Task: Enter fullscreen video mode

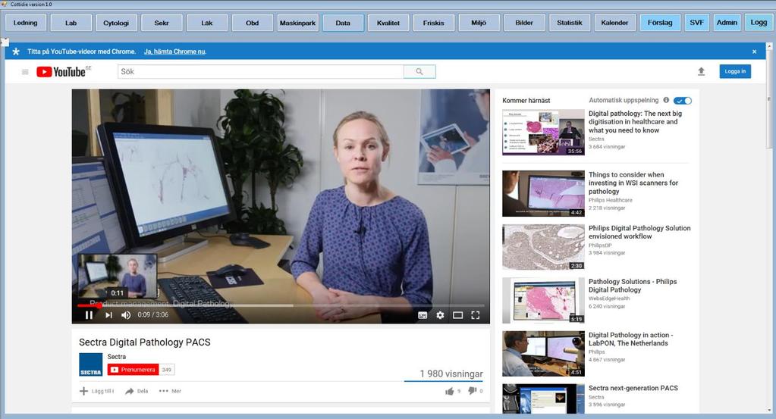Action: tap(476, 315)
